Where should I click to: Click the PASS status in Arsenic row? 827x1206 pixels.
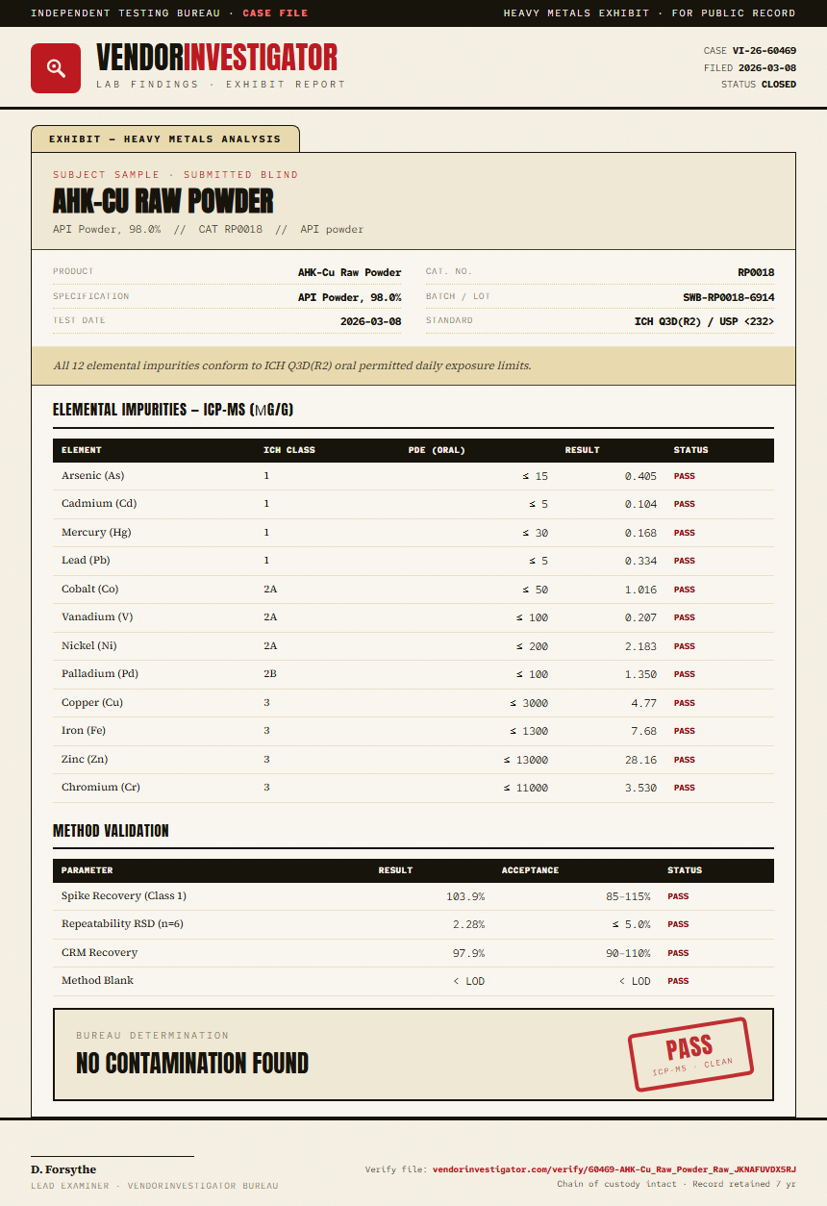[x=684, y=476]
